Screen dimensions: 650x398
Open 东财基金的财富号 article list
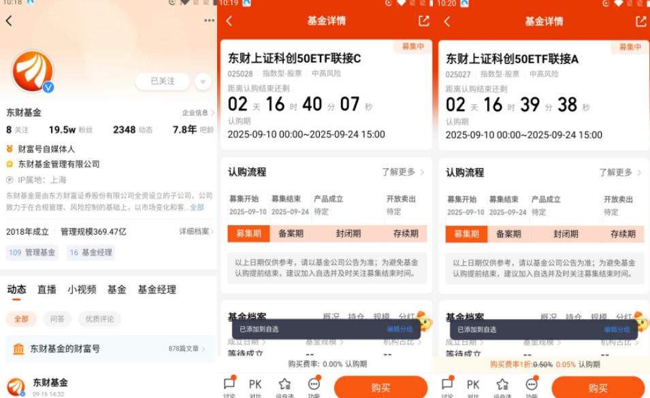point(110,349)
